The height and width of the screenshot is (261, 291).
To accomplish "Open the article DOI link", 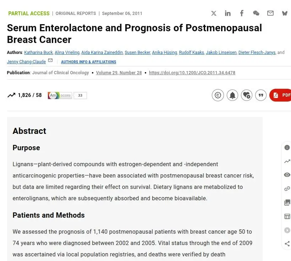I will [192, 73].
